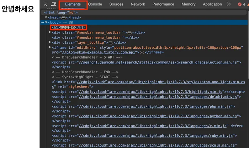Open languages/scala.min.js link
The image size is (249, 148).
click(x=157, y=146)
